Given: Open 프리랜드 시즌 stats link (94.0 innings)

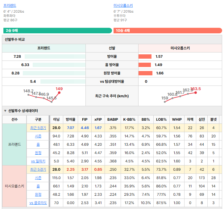Looking at the screenshot, I should coord(38,136).
